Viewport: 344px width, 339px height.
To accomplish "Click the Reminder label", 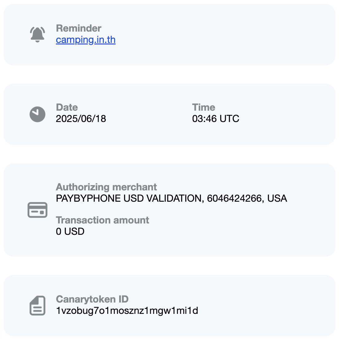I will 79,28.
